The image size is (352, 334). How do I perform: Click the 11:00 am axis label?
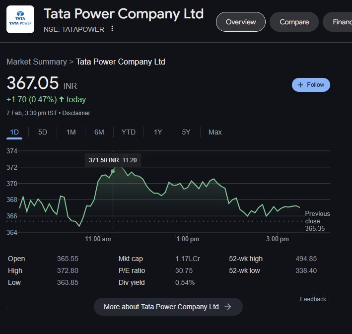pos(98,239)
